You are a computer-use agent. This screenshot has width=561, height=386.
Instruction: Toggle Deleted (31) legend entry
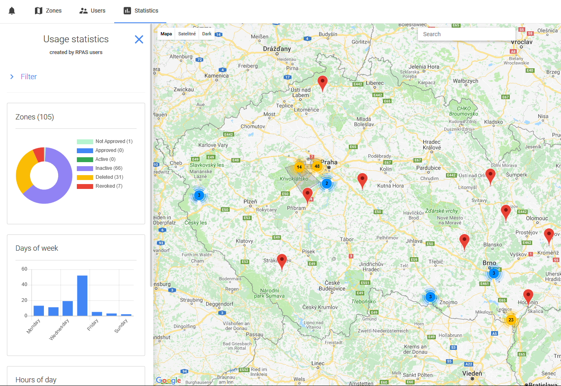point(100,177)
